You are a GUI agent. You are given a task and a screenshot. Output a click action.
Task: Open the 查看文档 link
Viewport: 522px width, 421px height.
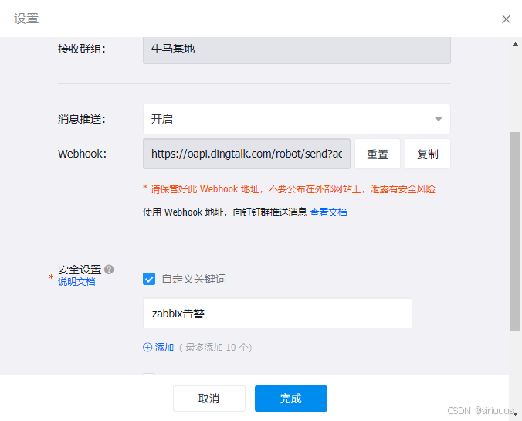[328, 212]
